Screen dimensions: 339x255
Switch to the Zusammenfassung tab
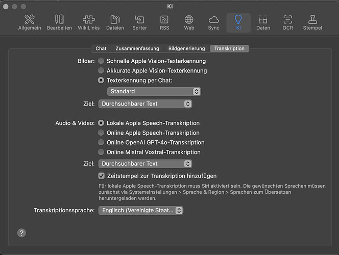pyautogui.click(x=137, y=48)
